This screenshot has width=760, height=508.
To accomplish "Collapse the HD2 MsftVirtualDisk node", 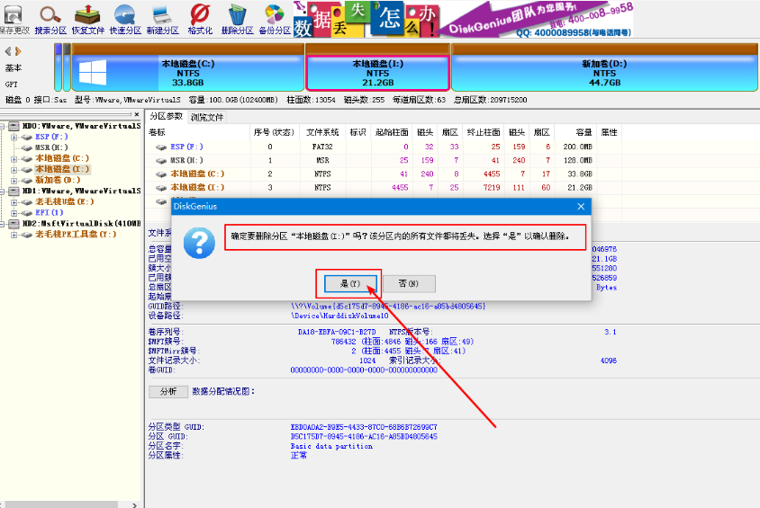I will coord(3,224).
